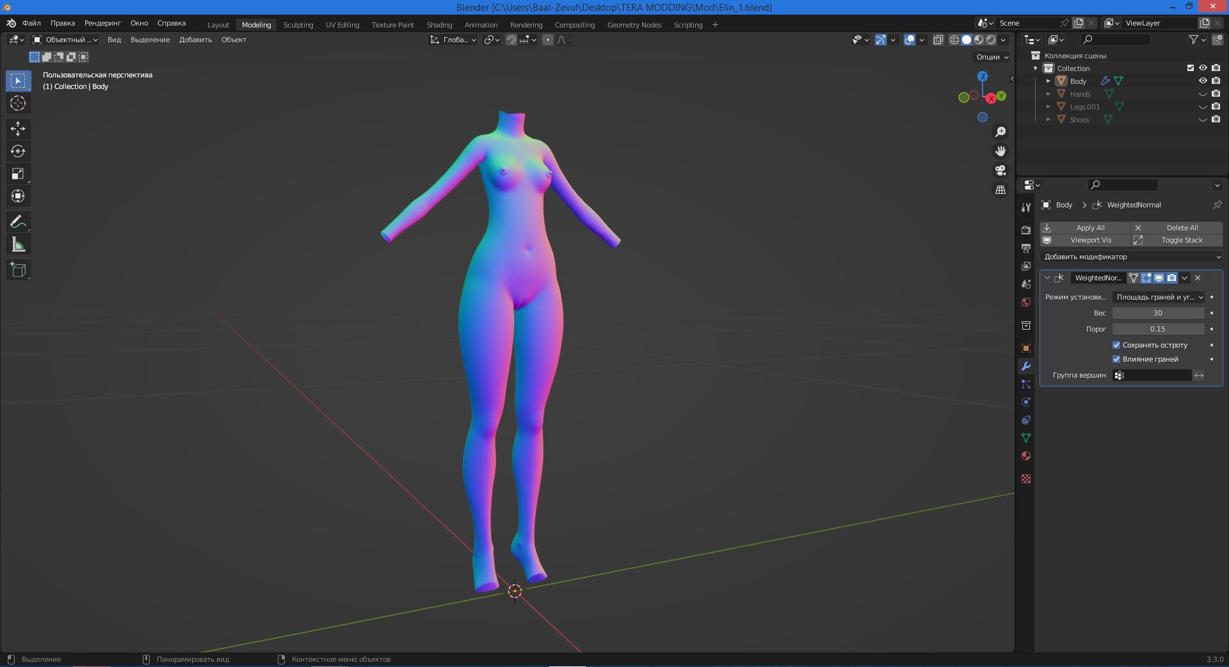Open the 'Режим установки' weighting mode dropdown
1229x667 pixels.
[x=1159, y=297]
